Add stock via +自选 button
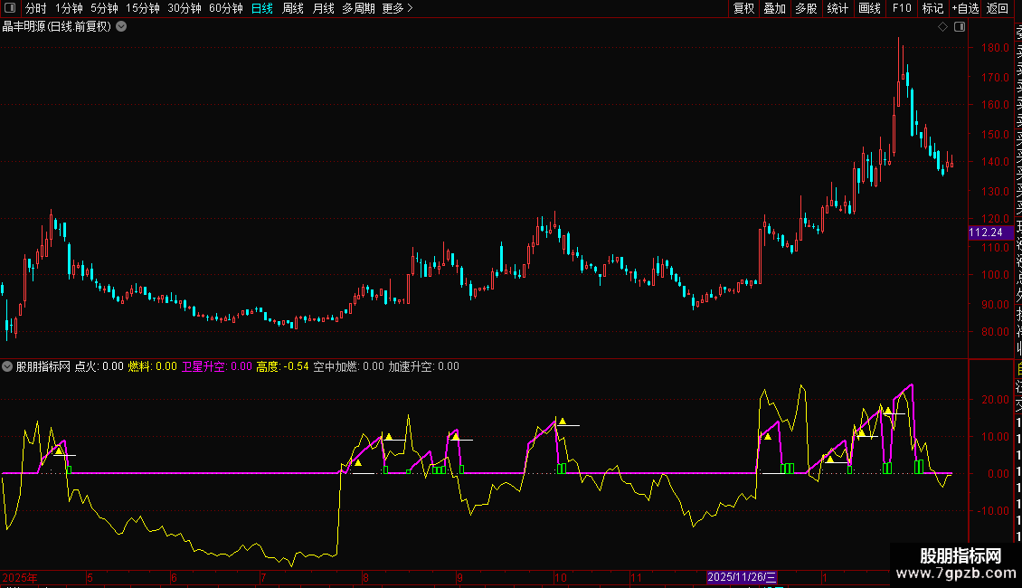 pyautogui.click(x=965, y=8)
